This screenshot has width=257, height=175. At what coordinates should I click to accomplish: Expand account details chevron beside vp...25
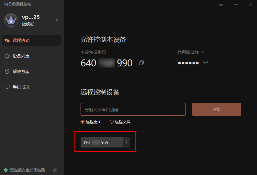(57, 20)
